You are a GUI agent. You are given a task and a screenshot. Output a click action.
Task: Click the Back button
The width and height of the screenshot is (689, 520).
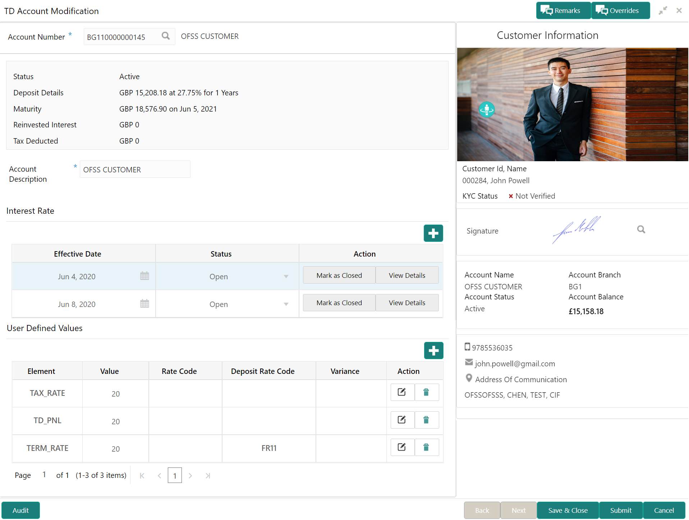482,510
